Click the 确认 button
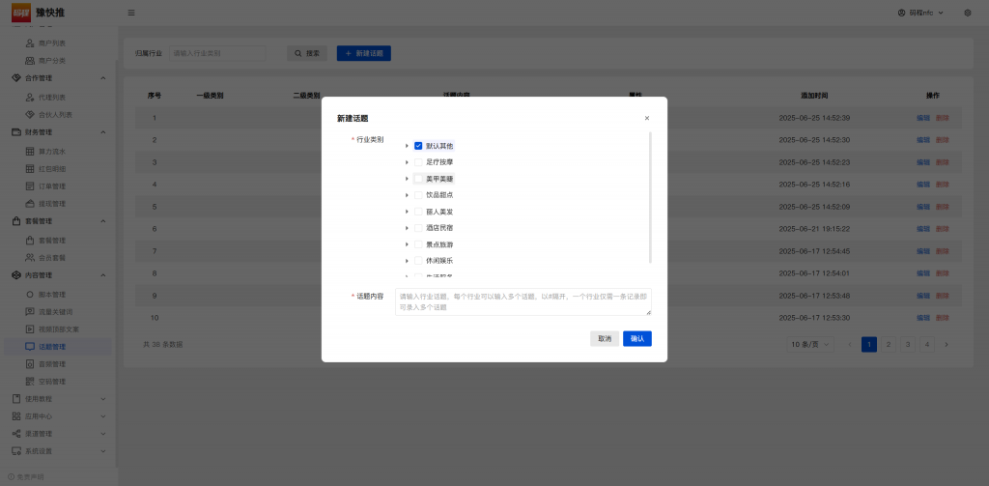 (x=636, y=338)
